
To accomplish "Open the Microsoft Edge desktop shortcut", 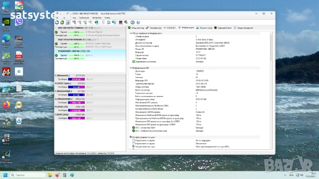I will pos(6,41).
